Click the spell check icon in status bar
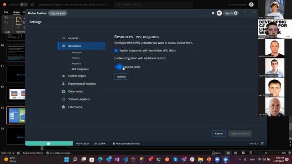The width and height of the screenshot is (292, 164). pyautogui.click(x=19, y=153)
